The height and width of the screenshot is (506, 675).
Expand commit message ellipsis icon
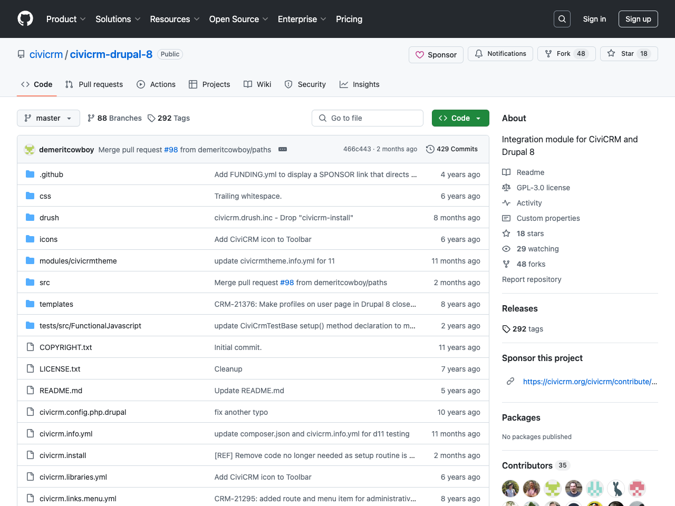(283, 149)
